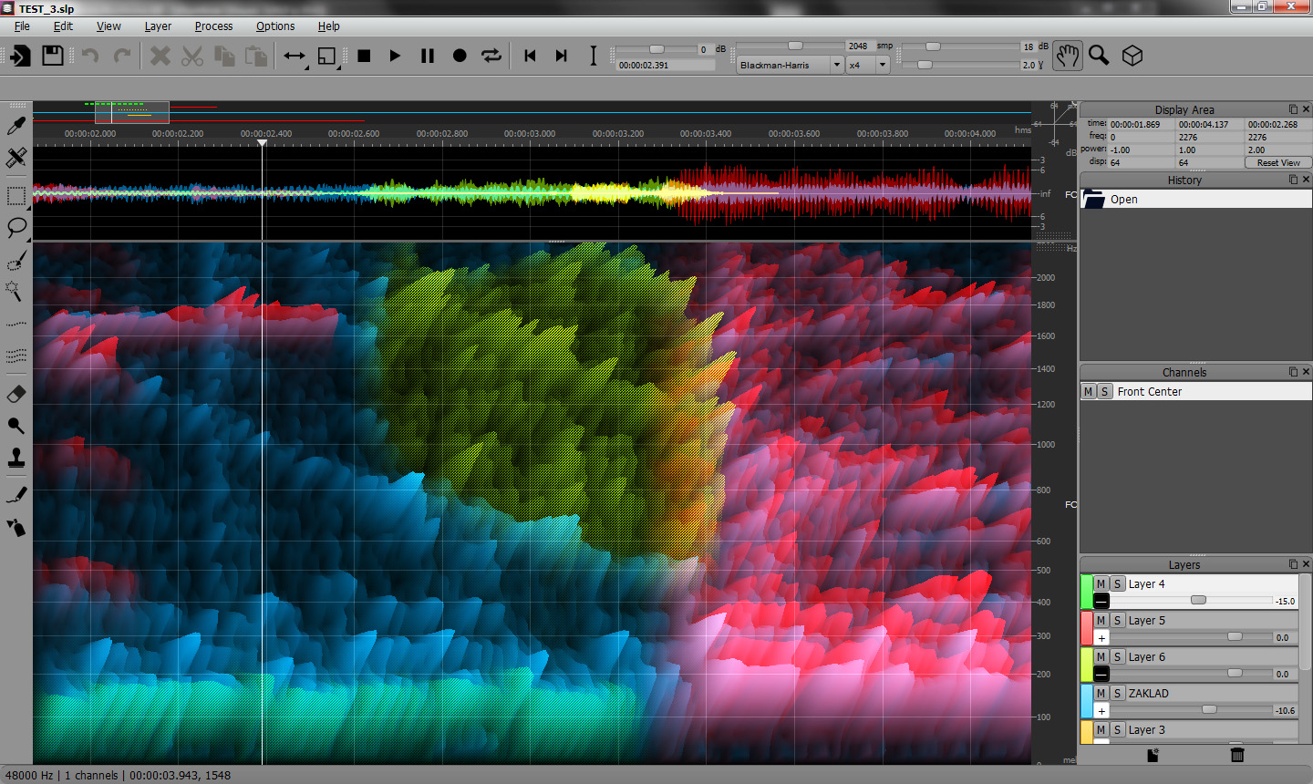Image resolution: width=1313 pixels, height=784 pixels.
Task: Click the time position field 00:00:02.391
Action: pyautogui.click(x=666, y=66)
